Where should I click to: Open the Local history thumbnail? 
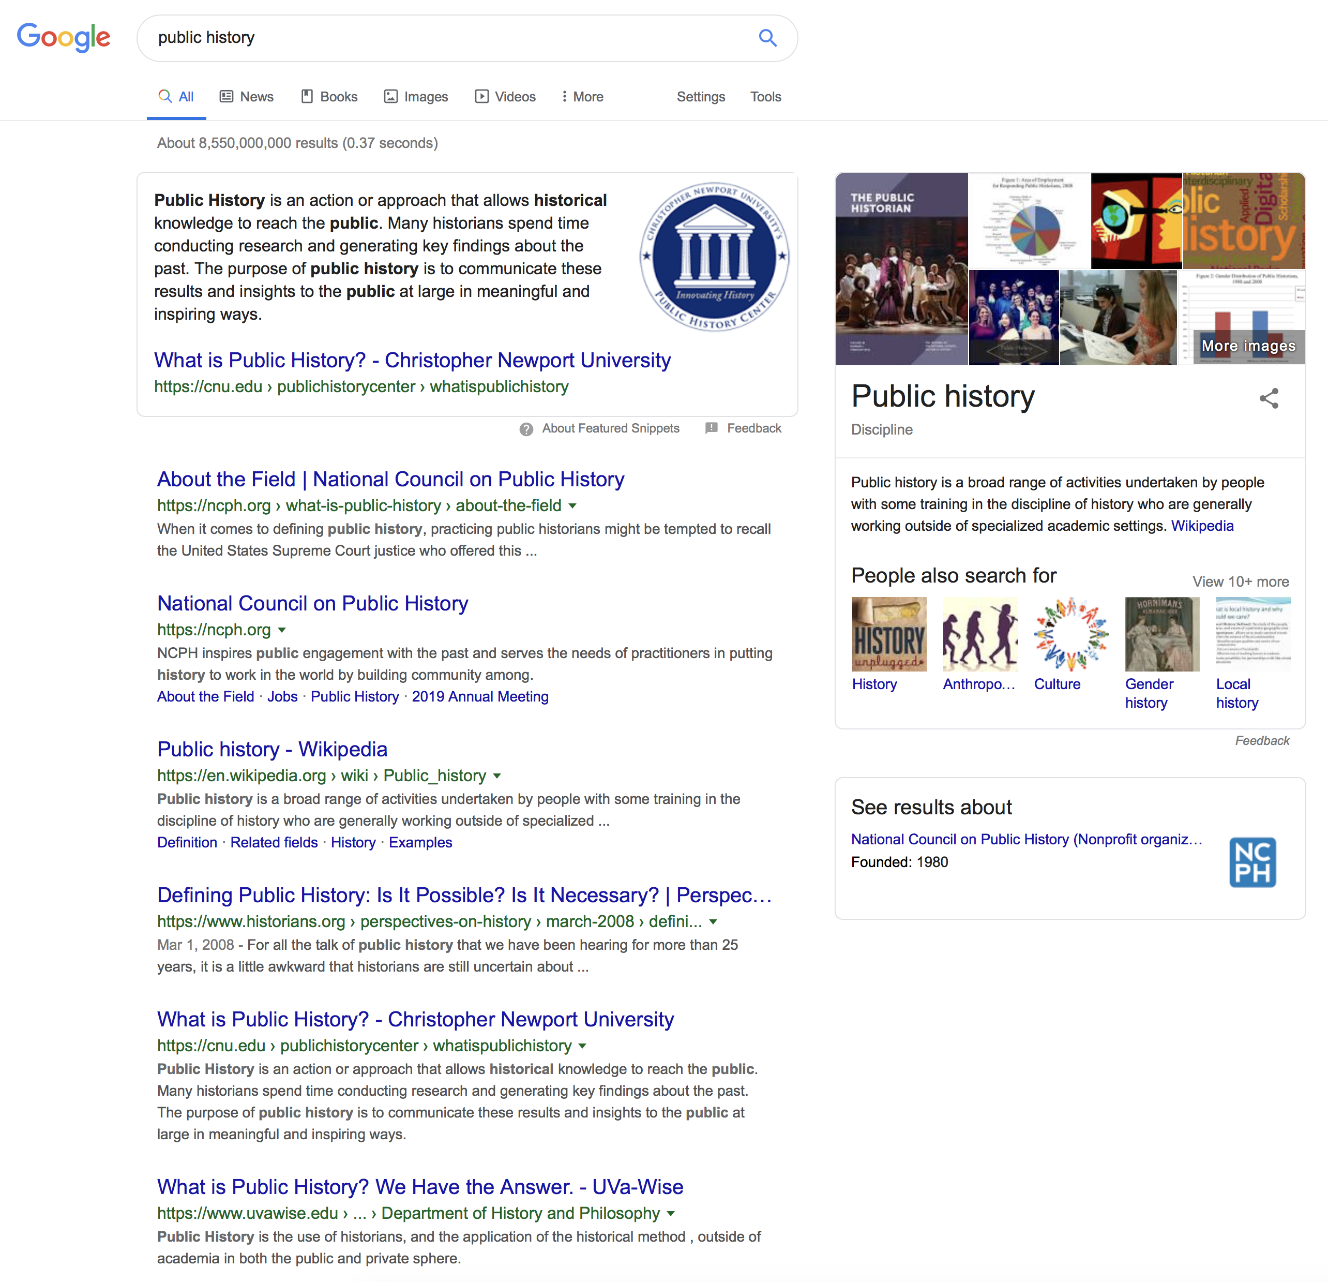tap(1253, 634)
